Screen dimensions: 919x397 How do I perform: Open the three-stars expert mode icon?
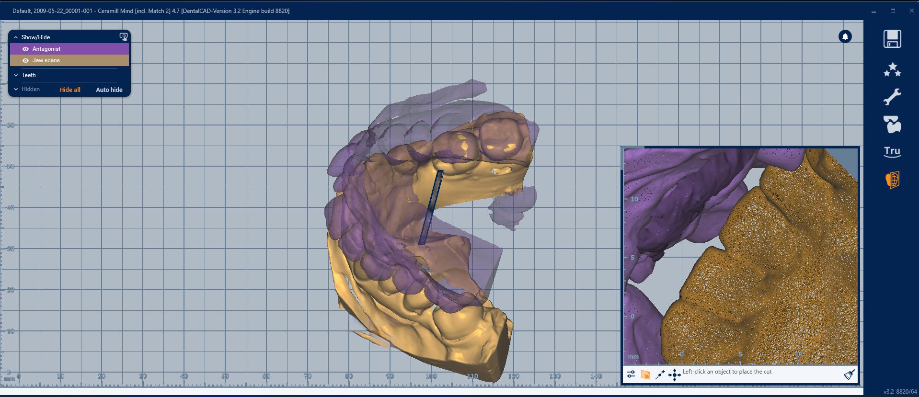[x=892, y=70]
